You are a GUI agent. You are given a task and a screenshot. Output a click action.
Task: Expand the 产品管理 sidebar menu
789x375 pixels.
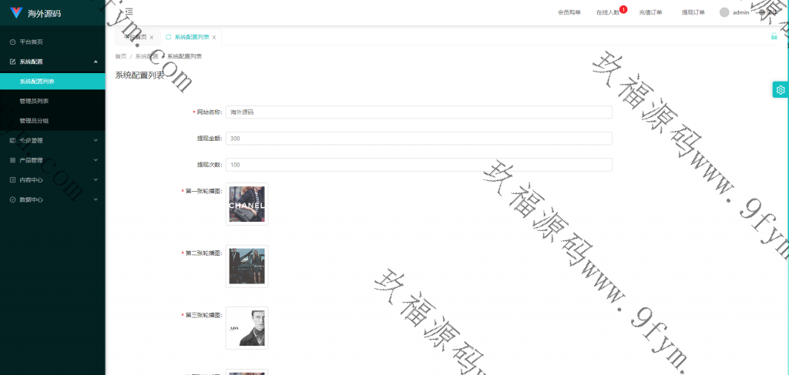[x=96, y=160]
